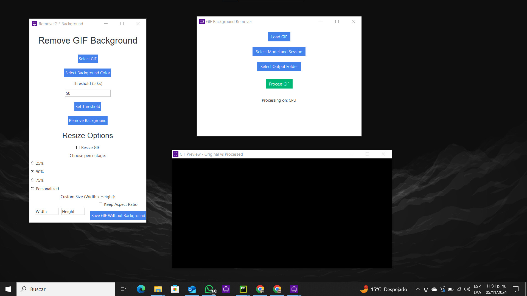Viewport: 527px width, 296px height.
Task: Enable the Resize GIF checkbox
Action: point(78,147)
